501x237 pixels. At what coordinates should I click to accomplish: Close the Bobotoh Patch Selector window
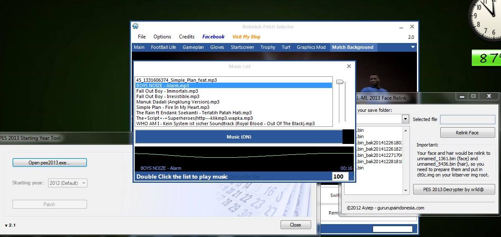[x=412, y=27]
